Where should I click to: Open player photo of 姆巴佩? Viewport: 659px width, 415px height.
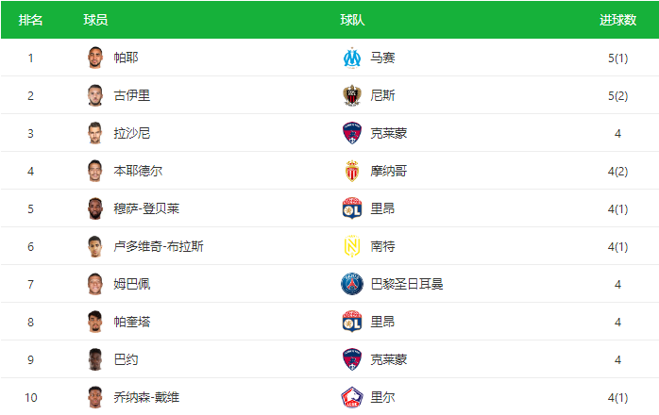[95, 284]
